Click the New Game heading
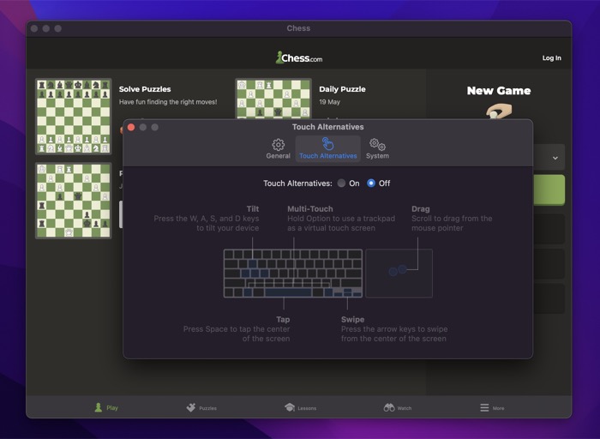 click(x=499, y=91)
